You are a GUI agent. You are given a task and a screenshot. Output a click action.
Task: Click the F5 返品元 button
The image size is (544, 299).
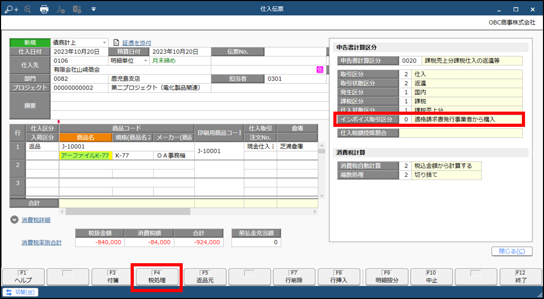point(205,277)
